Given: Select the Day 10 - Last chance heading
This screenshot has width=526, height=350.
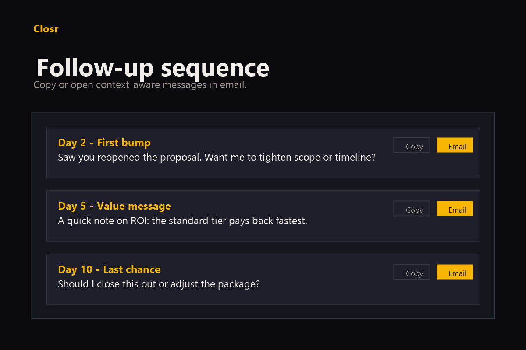Looking at the screenshot, I should [x=109, y=269].
